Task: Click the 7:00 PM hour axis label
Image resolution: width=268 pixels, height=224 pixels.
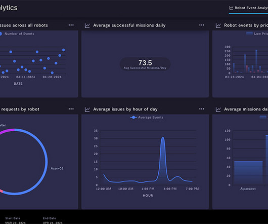Action: (x=192, y=189)
